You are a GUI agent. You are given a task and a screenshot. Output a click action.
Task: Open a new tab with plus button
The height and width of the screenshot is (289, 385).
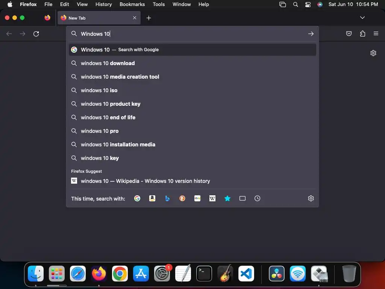(149, 18)
